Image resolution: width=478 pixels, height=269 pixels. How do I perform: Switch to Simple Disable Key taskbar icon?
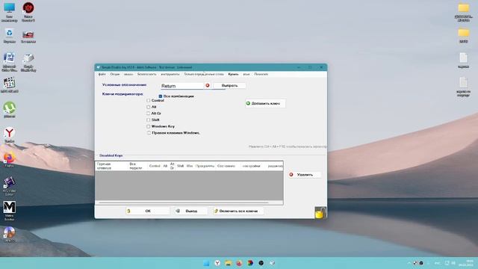point(272,263)
